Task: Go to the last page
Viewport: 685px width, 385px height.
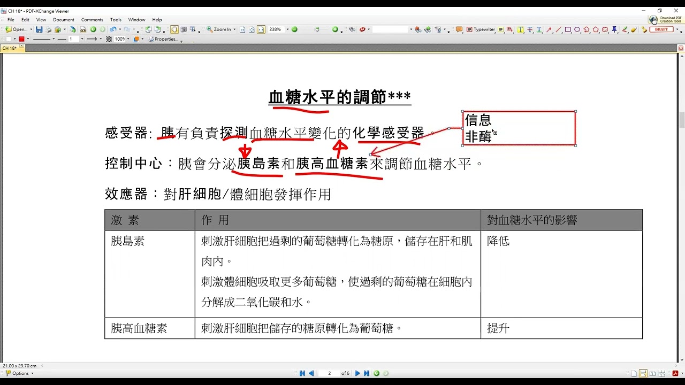Action: coord(366,373)
